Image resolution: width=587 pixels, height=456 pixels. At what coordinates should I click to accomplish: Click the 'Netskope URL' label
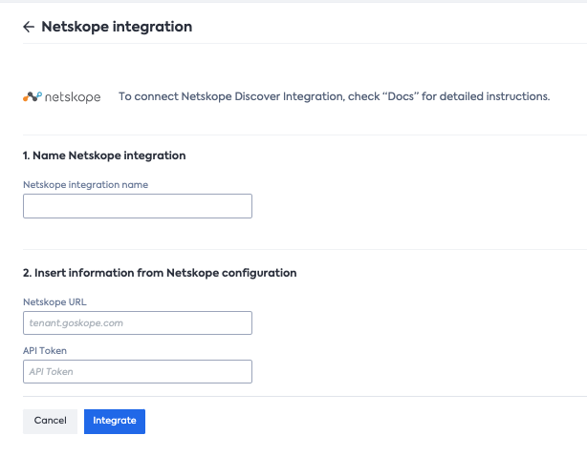(x=54, y=302)
